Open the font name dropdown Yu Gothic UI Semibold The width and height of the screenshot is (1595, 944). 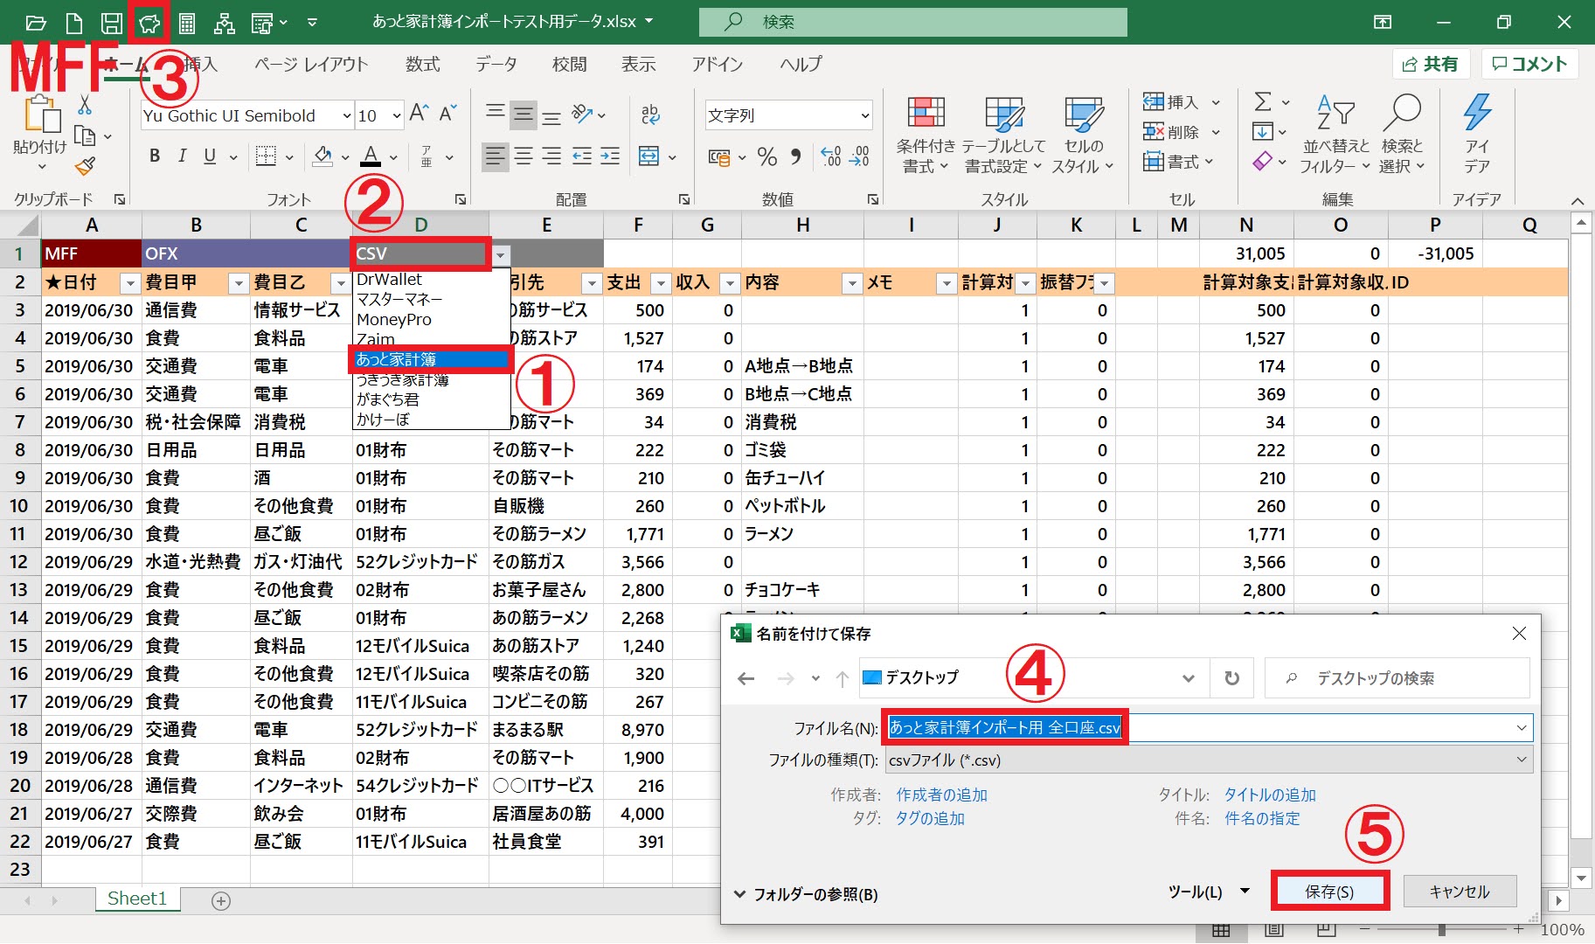347,115
